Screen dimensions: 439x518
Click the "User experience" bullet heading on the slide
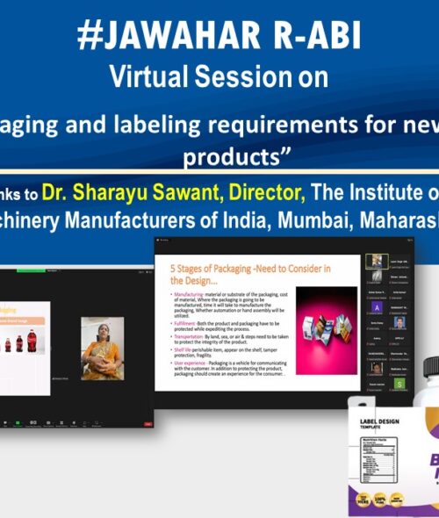tap(190, 363)
